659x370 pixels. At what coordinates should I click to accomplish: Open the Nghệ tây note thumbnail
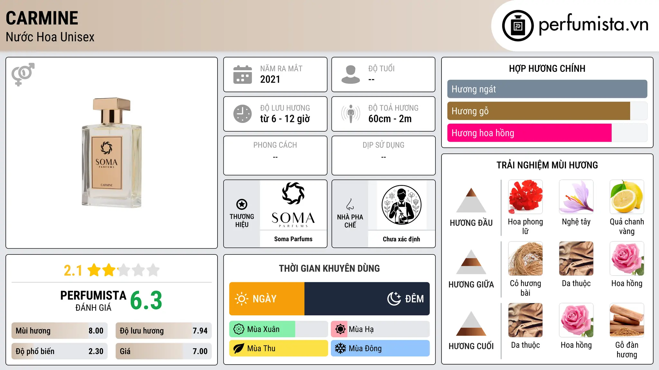576,197
